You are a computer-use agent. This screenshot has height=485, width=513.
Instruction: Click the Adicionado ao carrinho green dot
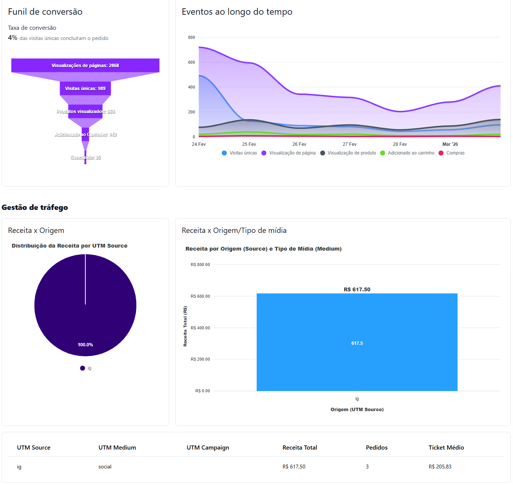click(x=383, y=153)
